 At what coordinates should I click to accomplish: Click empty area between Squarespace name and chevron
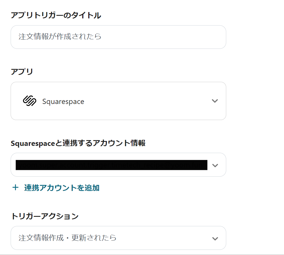pyautogui.click(x=147, y=101)
